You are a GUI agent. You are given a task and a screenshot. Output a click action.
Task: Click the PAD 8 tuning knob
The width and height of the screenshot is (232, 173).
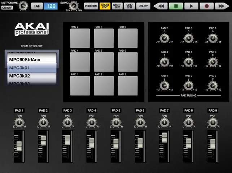(188, 38)
